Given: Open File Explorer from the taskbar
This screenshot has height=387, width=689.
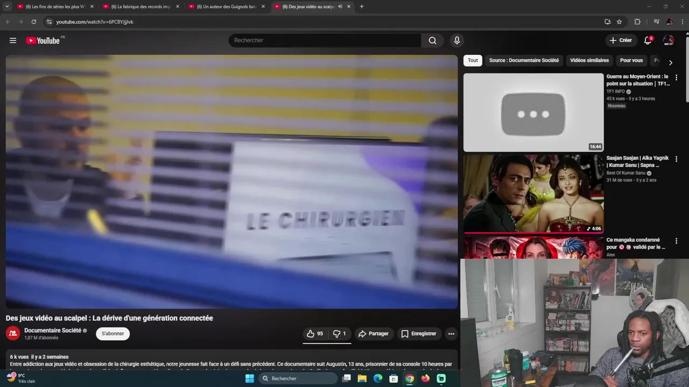Looking at the screenshot, I should (362, 378).
